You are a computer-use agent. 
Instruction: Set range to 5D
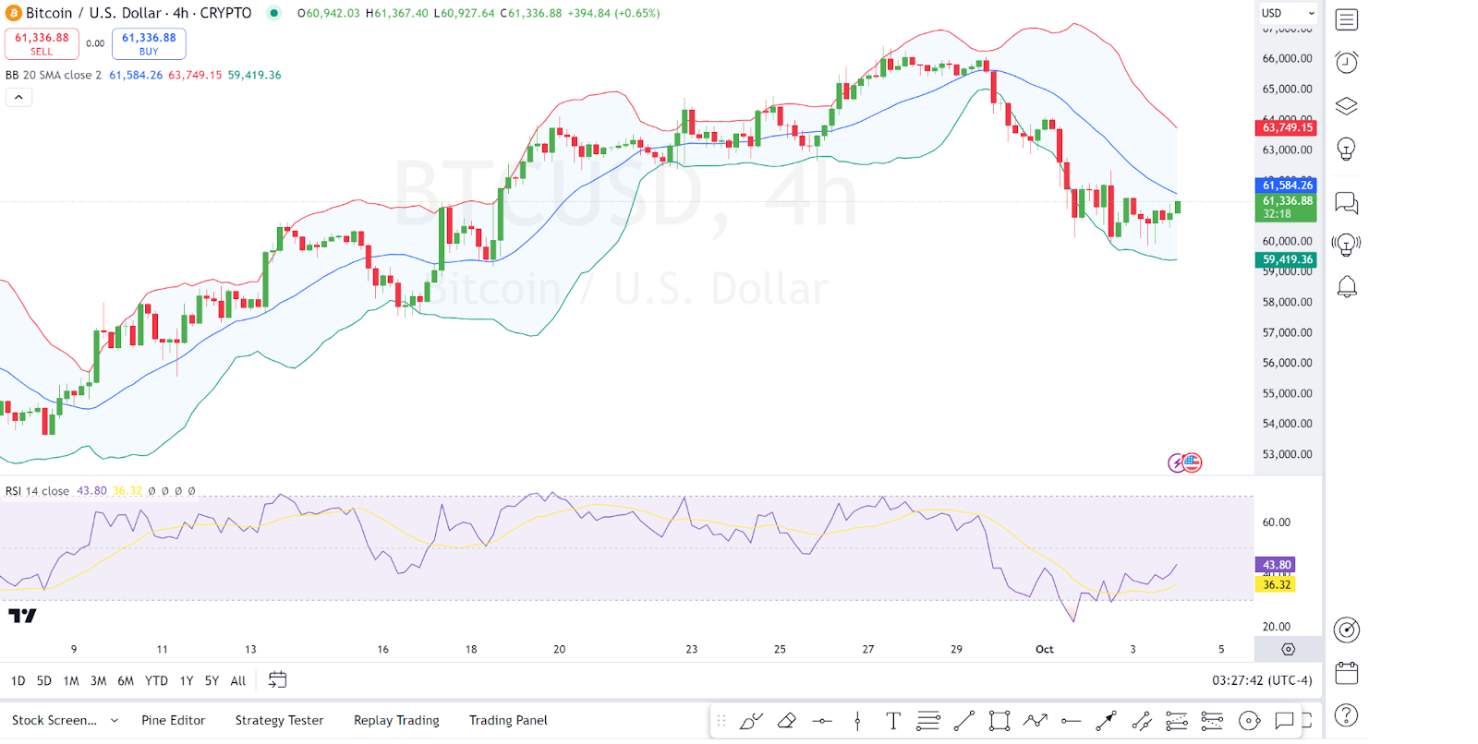[x=44, y=681]
